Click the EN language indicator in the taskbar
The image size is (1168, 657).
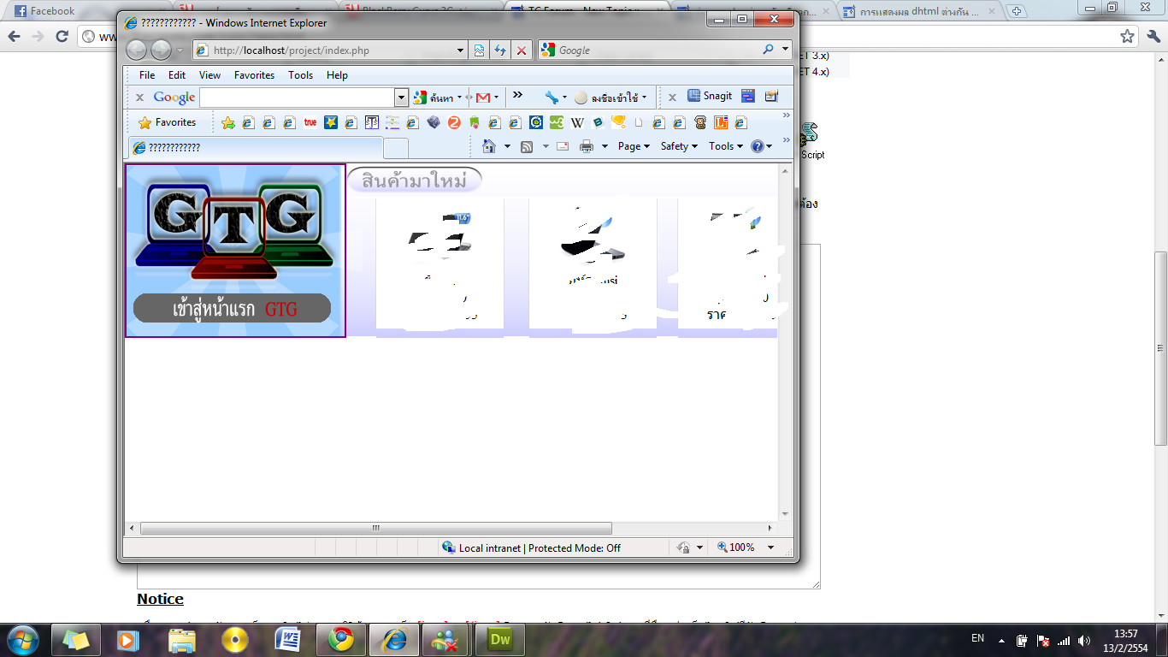977,638
